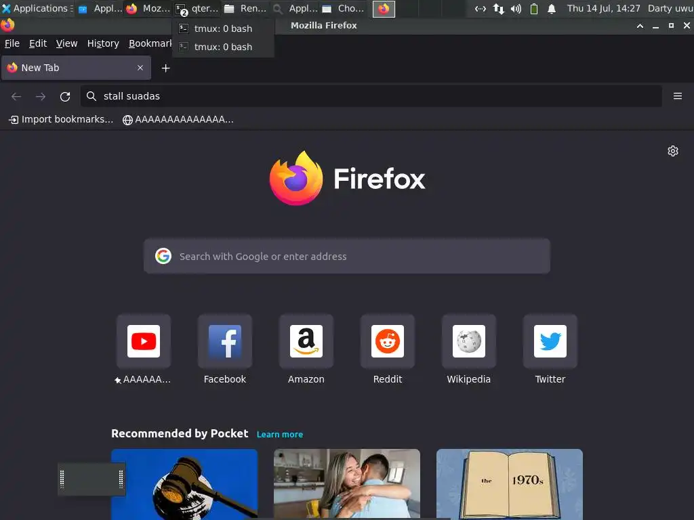Switch to the qter... terminal taskbar button
Viewport: 694px width, 520px height.
(197, 8)
